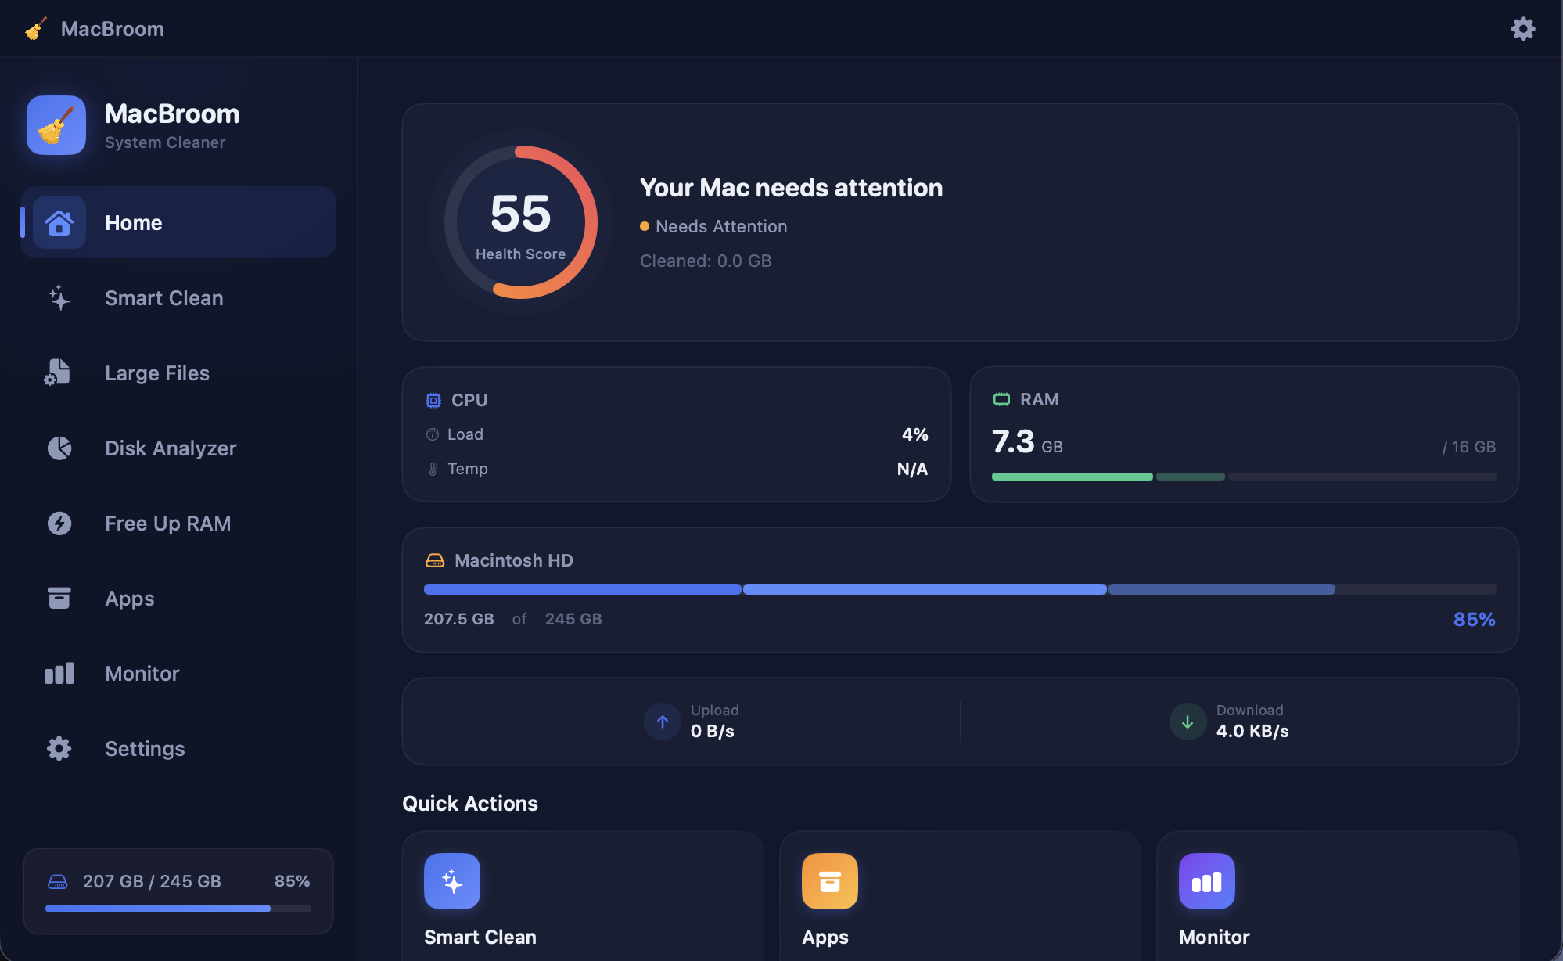Click the RAM usage value 7.3 GB

pyautogui.click(x=1027, y=442)
